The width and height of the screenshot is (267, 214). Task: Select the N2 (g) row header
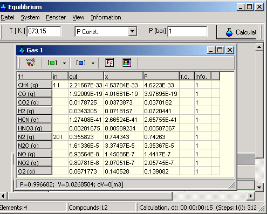click(35, 136)
